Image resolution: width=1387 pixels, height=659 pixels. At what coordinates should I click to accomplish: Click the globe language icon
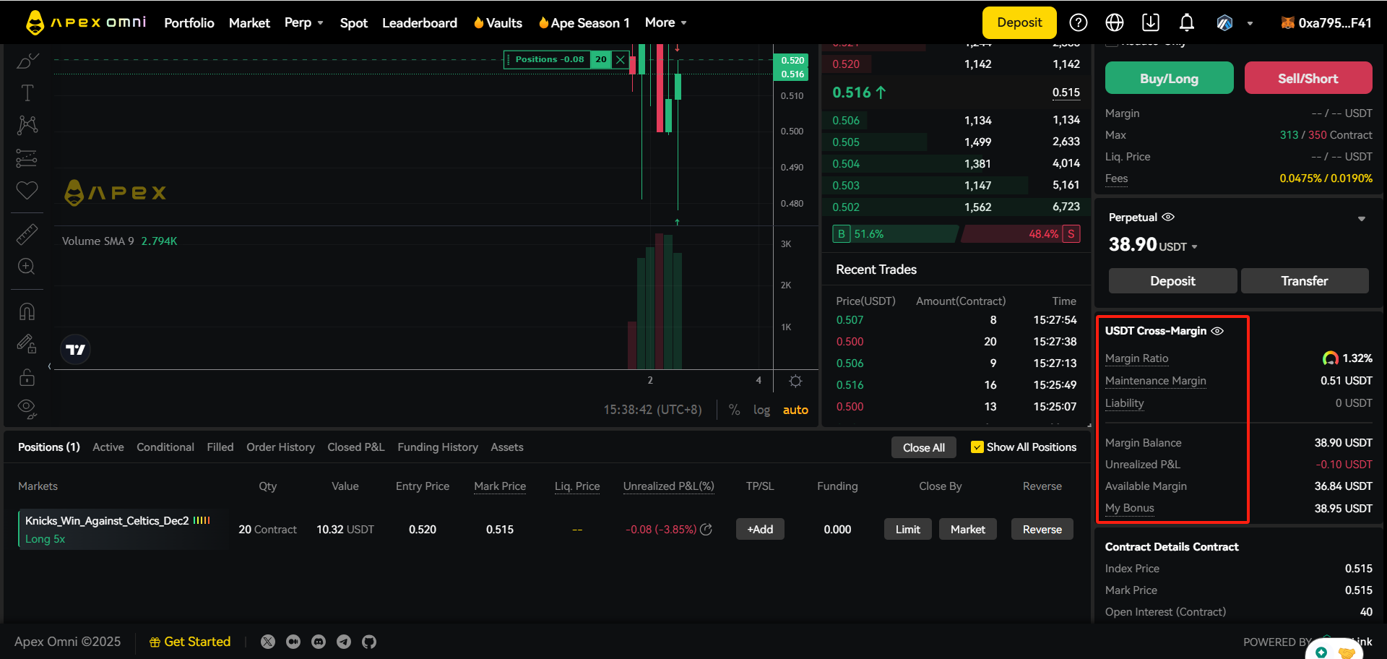[1114, 23]
